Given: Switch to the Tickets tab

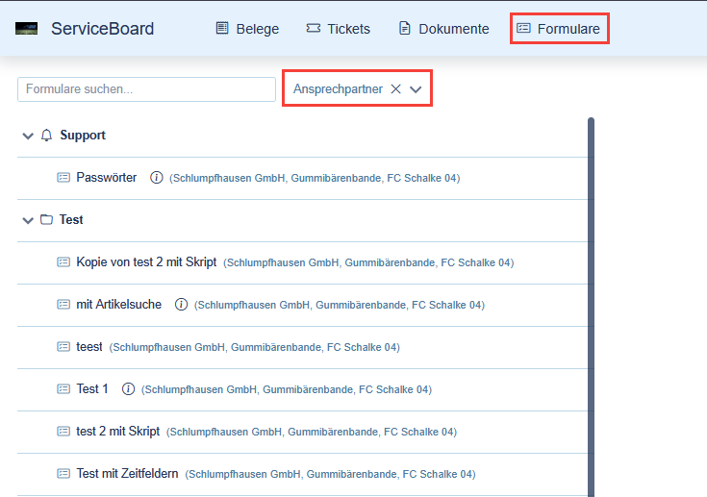Looking at the screenshot, I should coord(339,29).
